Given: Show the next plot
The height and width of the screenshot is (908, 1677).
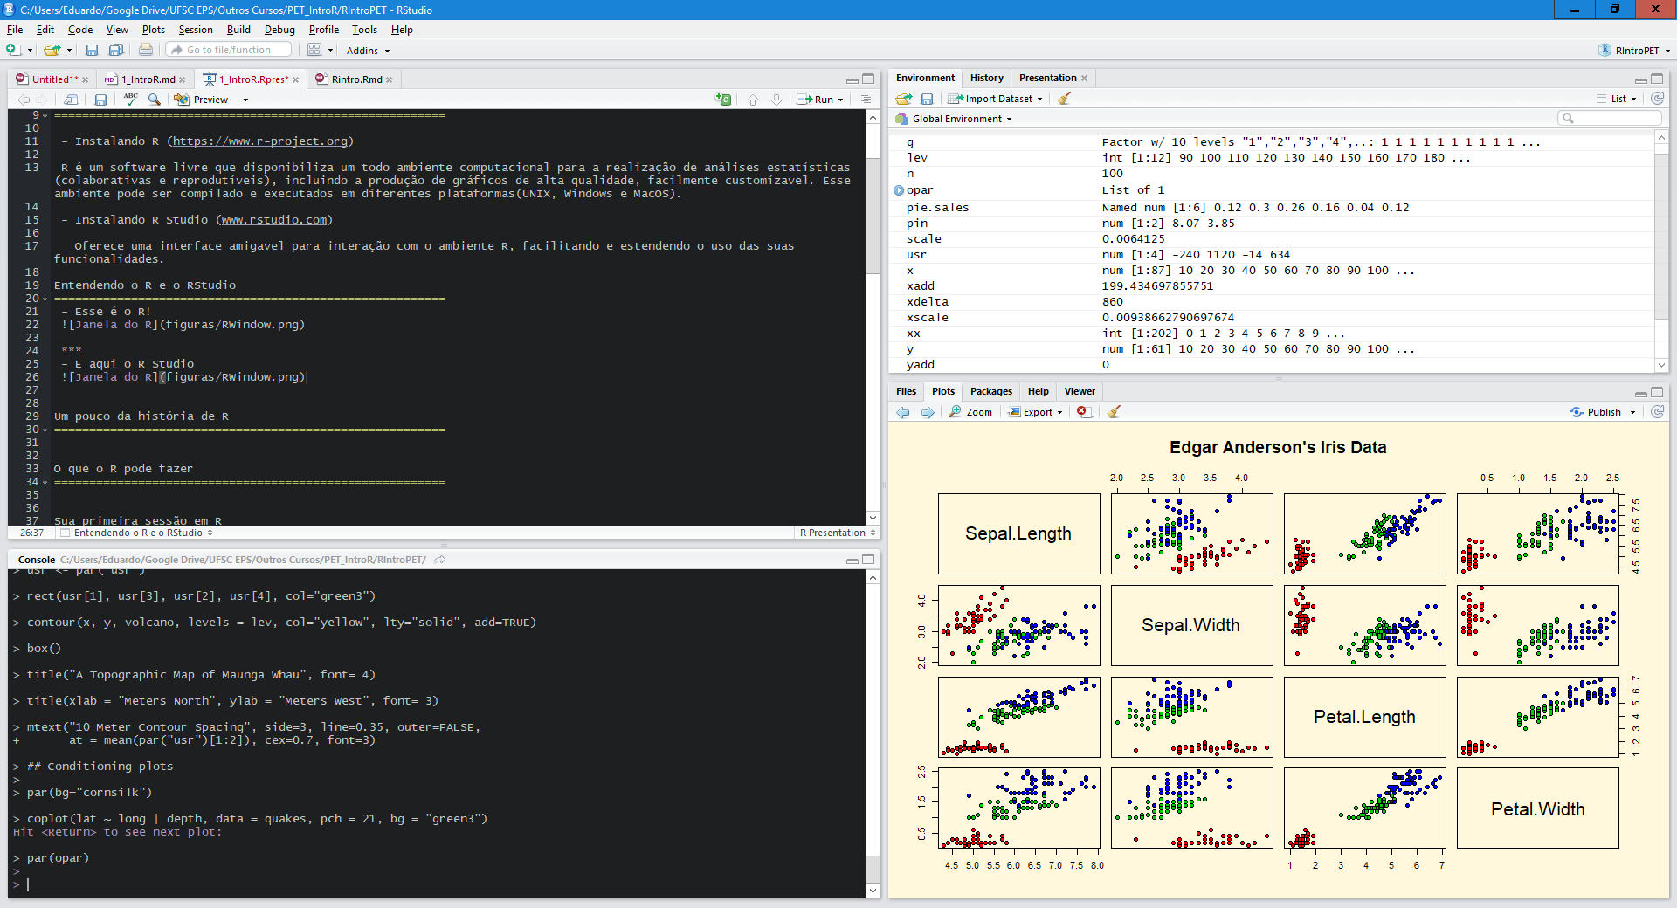Looking at the screenshot, I should (x=927, y=412).
